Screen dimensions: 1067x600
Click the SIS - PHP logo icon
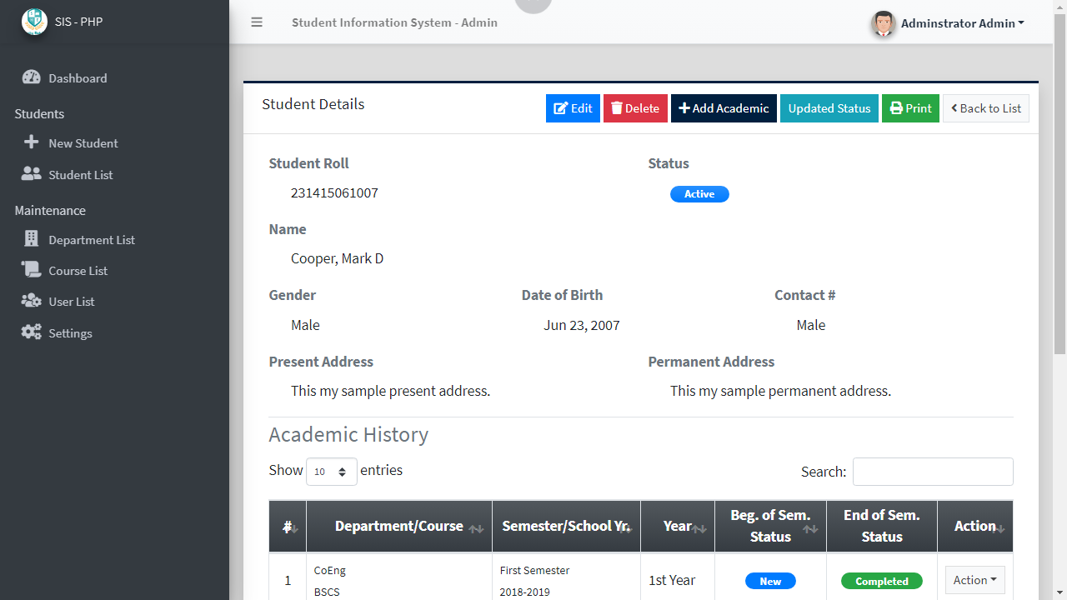click(34, 22)
